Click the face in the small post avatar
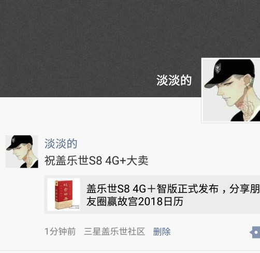The image size is (260, 253). pyautogui.click(x=19, y=152)
